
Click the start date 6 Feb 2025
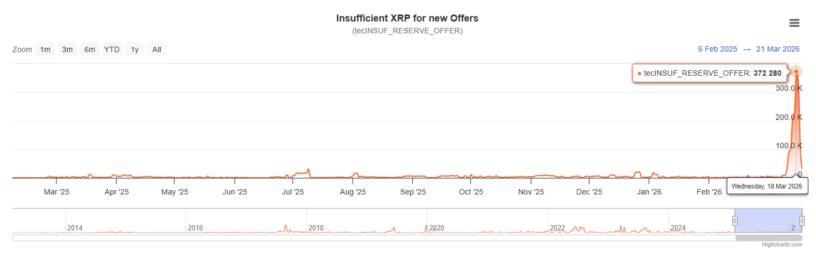coord(718,49)
